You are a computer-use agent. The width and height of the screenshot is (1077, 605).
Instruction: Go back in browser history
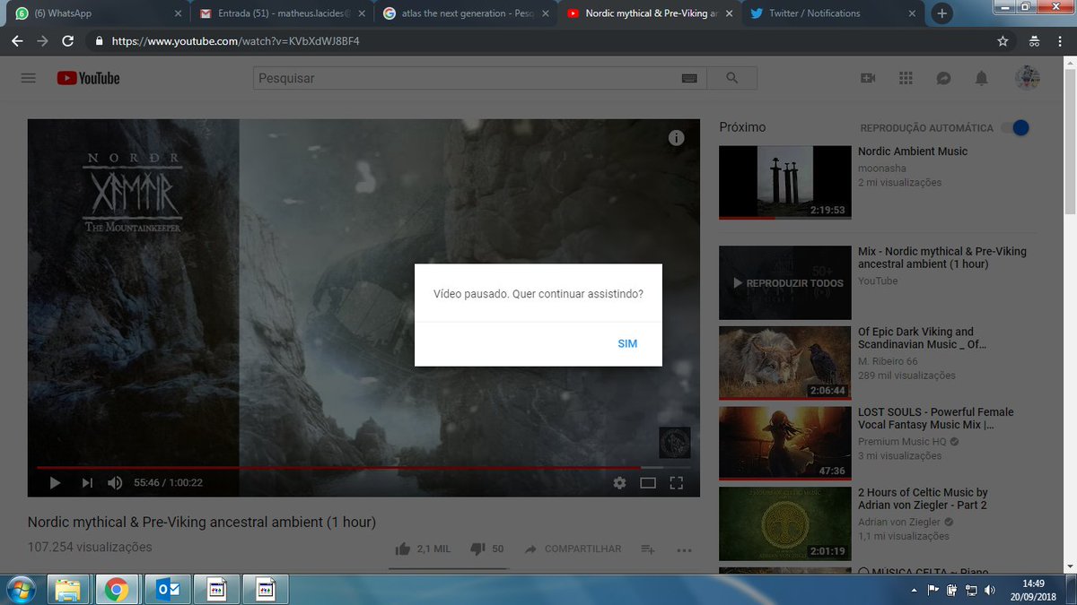click(17, 41)
